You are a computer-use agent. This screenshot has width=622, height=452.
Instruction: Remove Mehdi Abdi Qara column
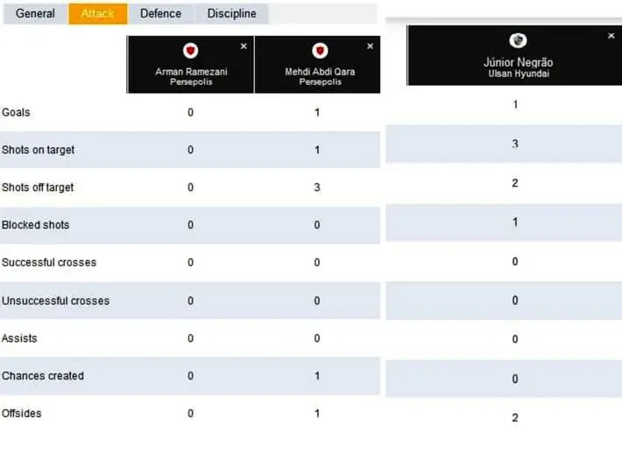(x=370, y=46)
